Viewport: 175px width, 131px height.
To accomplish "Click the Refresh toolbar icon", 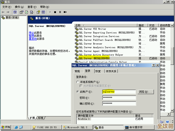I will coord(27,12).
